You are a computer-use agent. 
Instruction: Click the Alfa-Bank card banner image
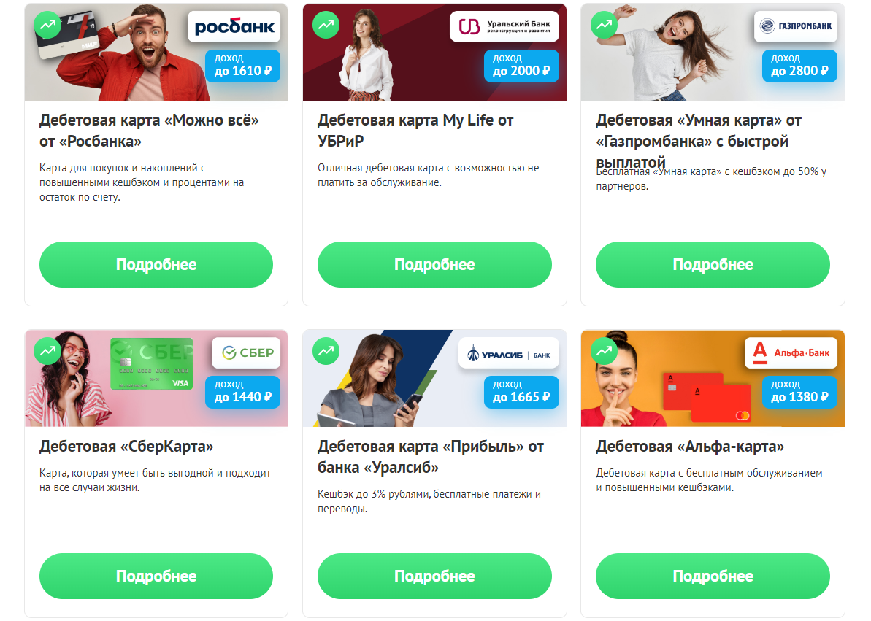tap(713, 378)
